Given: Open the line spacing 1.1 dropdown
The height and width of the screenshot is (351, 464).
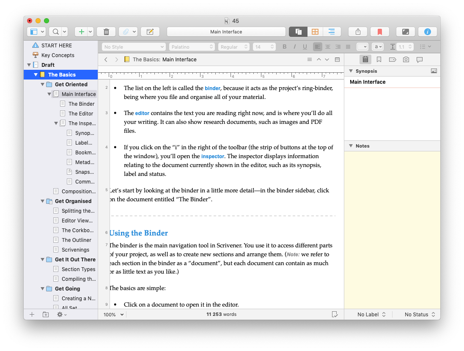Looking at the screenshot, I should tap(405, 47).
